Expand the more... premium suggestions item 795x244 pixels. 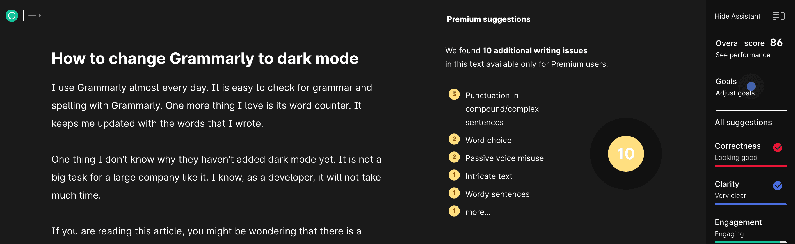pyautogui.click(x=478, y=212)
